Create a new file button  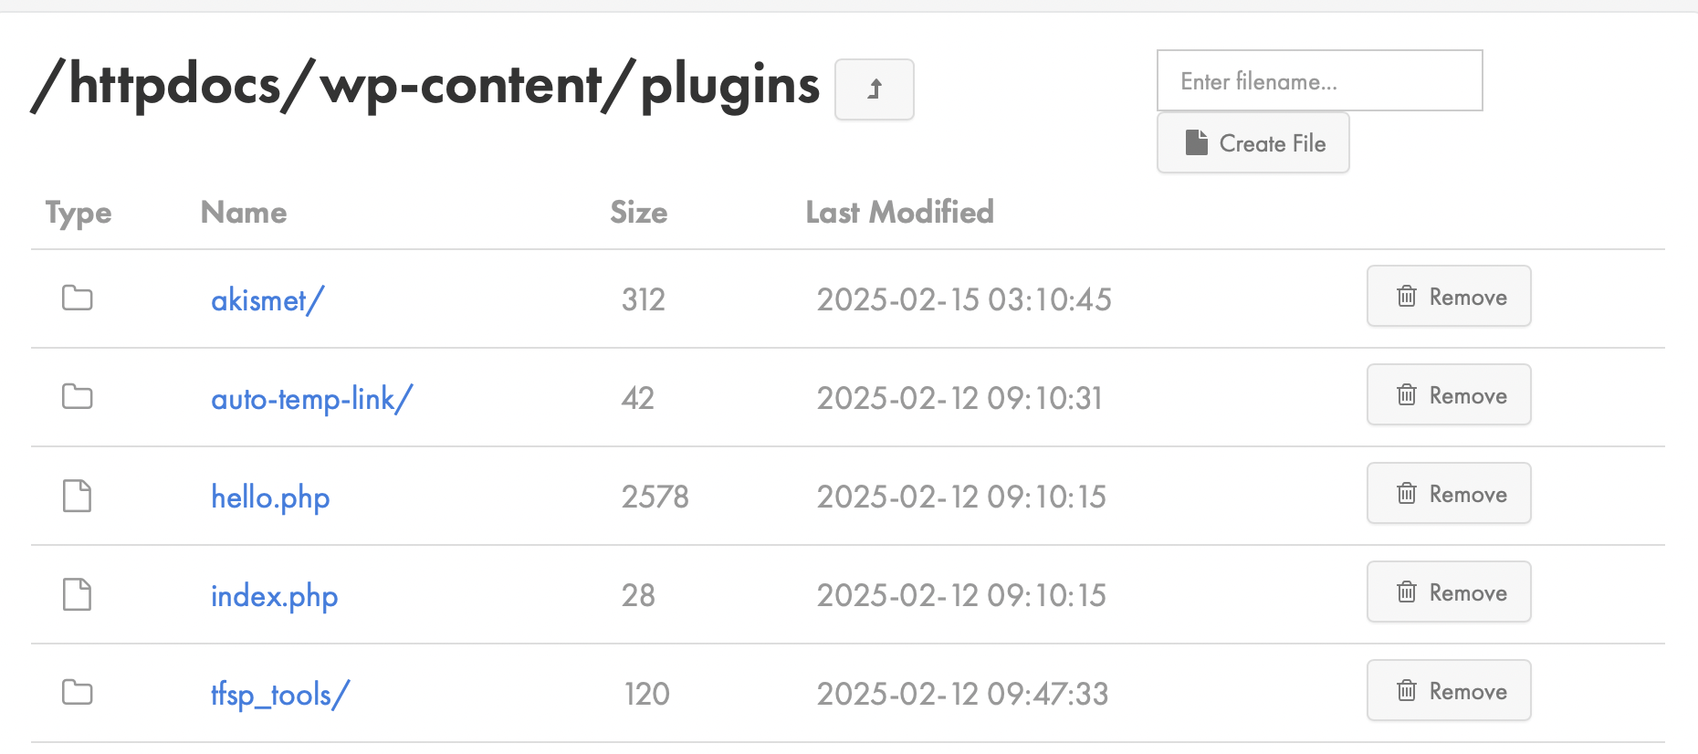(x=1253, y=143)
